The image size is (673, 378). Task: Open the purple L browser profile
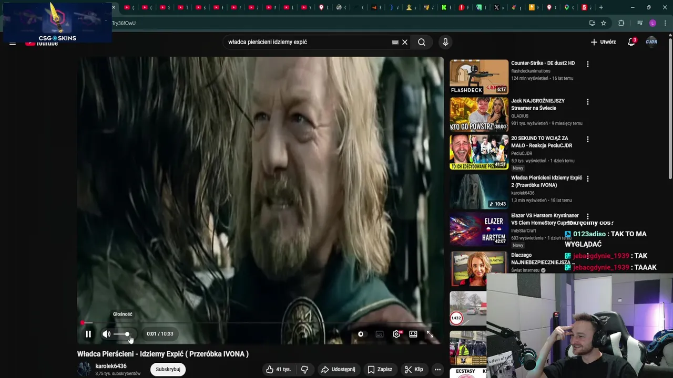[652, 23]
